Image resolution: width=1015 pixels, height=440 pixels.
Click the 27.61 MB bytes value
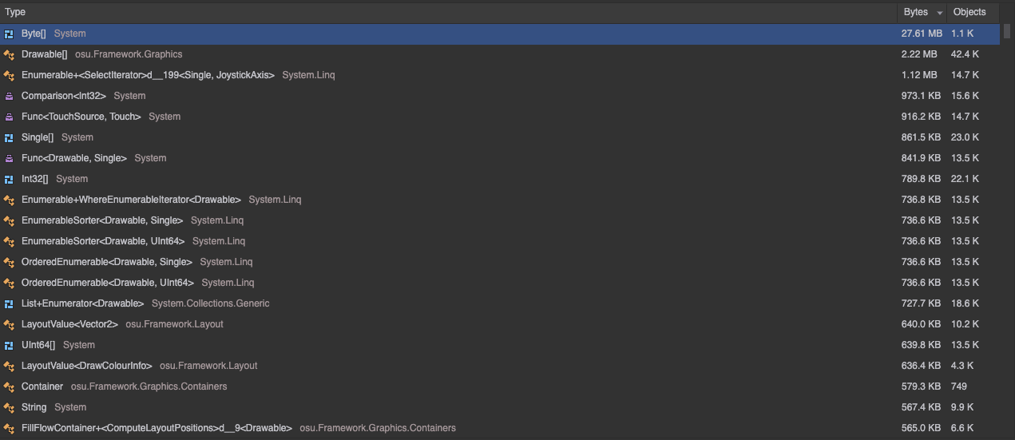tap(922, 34)
